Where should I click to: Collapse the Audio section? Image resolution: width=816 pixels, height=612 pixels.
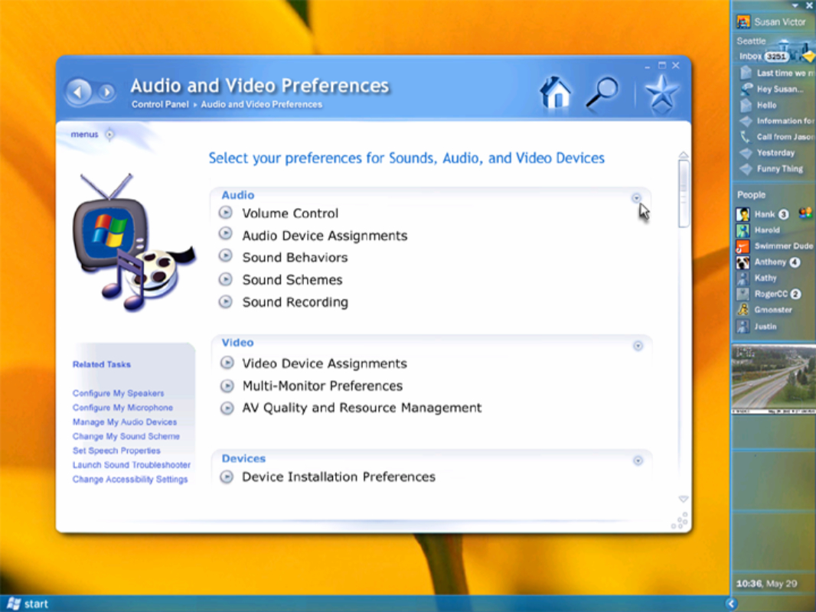pos(637,197)
